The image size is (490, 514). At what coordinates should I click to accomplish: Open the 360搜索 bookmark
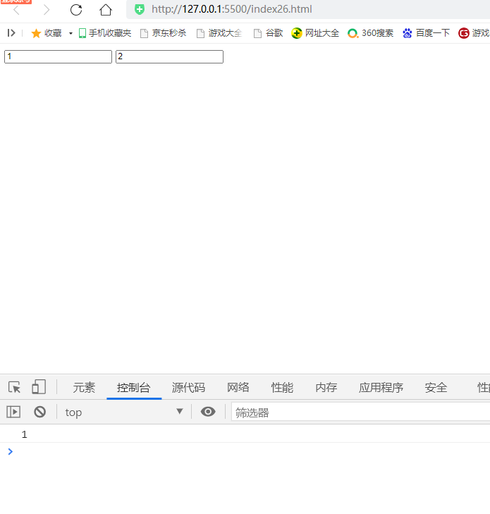coord(370,33)
